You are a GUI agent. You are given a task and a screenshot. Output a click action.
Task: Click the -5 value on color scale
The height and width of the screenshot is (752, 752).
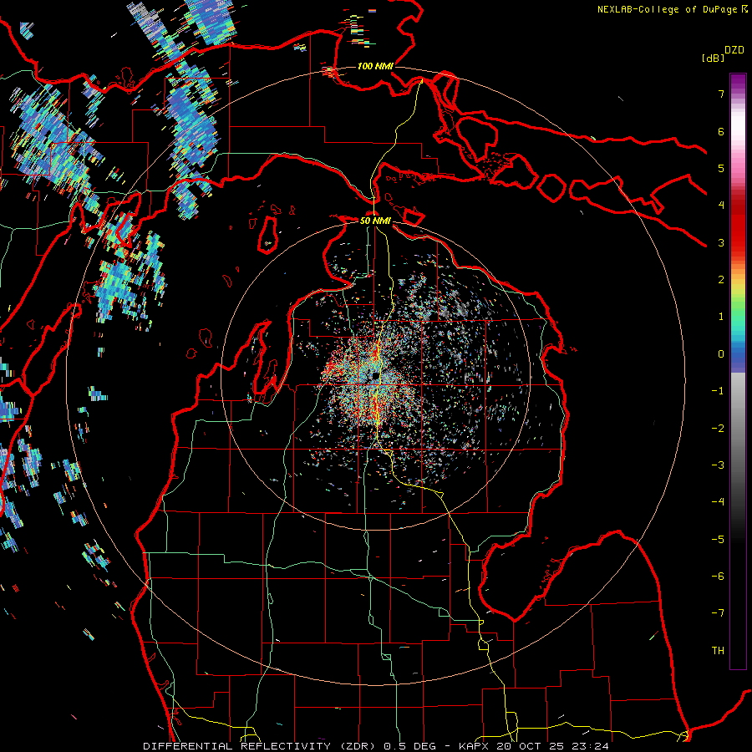pyautogui.click(x=718, y=539)
